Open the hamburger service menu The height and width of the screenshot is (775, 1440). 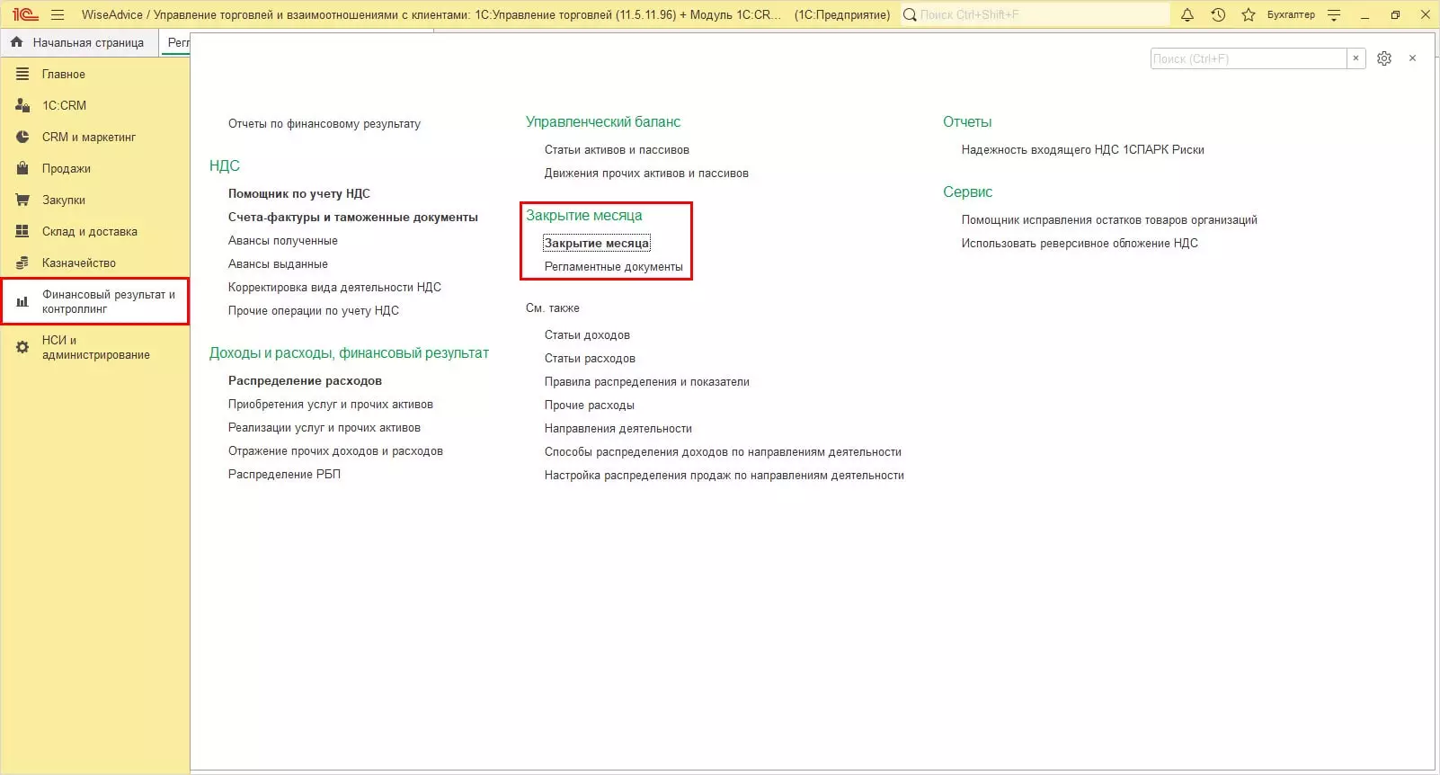[58, 14]
